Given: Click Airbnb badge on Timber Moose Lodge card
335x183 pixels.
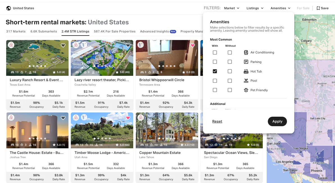Looking at the screenshot, I should [76, 118].
